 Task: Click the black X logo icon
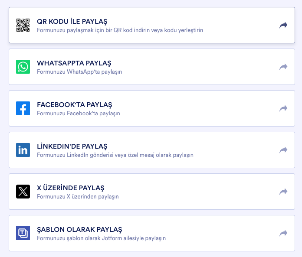pyautogui.click(x=23, y=192)
